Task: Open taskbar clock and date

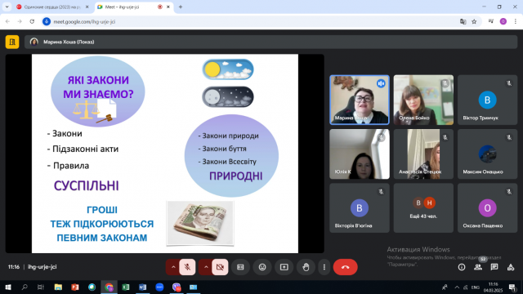Action: [x=493, y=287]
